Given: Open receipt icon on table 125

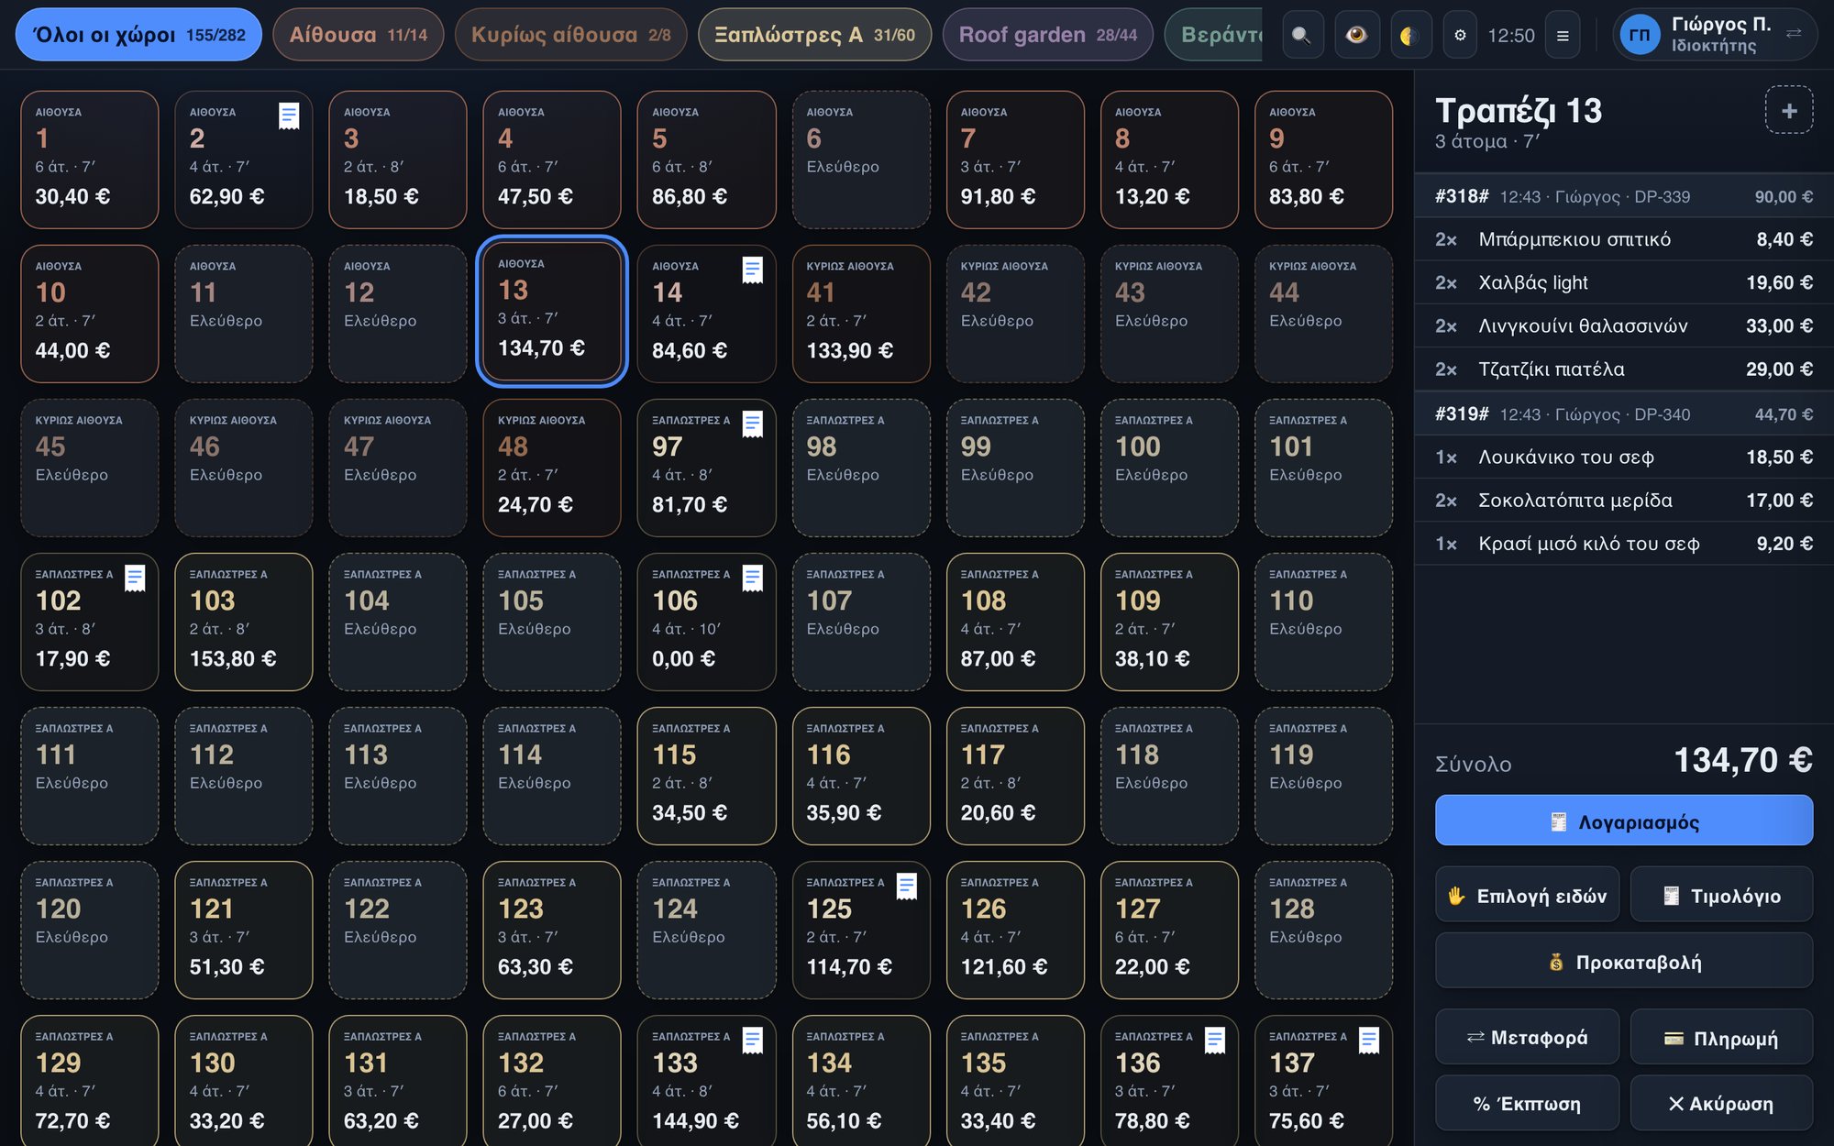Looking at the screenshot, I should 907,887.
